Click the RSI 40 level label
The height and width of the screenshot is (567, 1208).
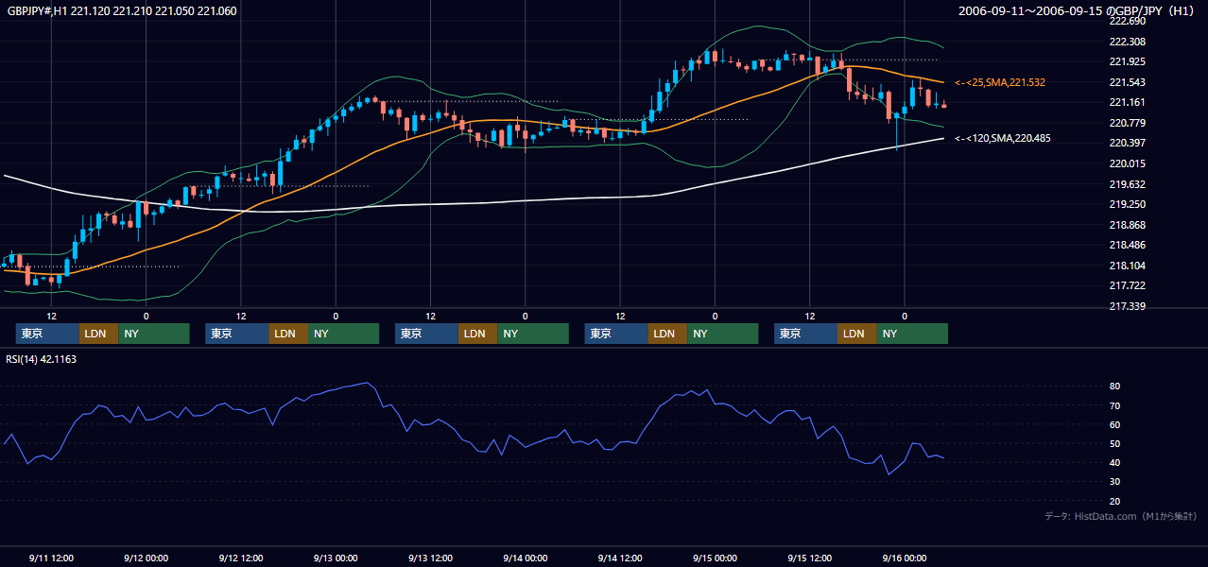1114,462
